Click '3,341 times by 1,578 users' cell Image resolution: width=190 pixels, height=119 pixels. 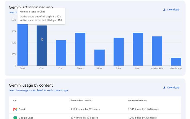(x=143, y=109)
